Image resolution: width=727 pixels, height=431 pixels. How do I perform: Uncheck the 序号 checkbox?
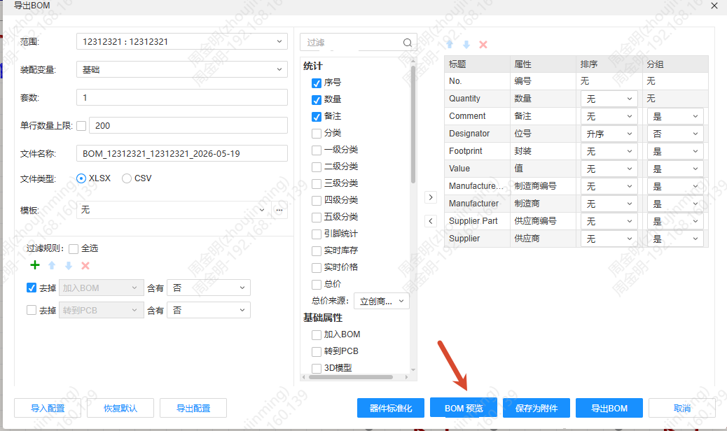point(317,83)
